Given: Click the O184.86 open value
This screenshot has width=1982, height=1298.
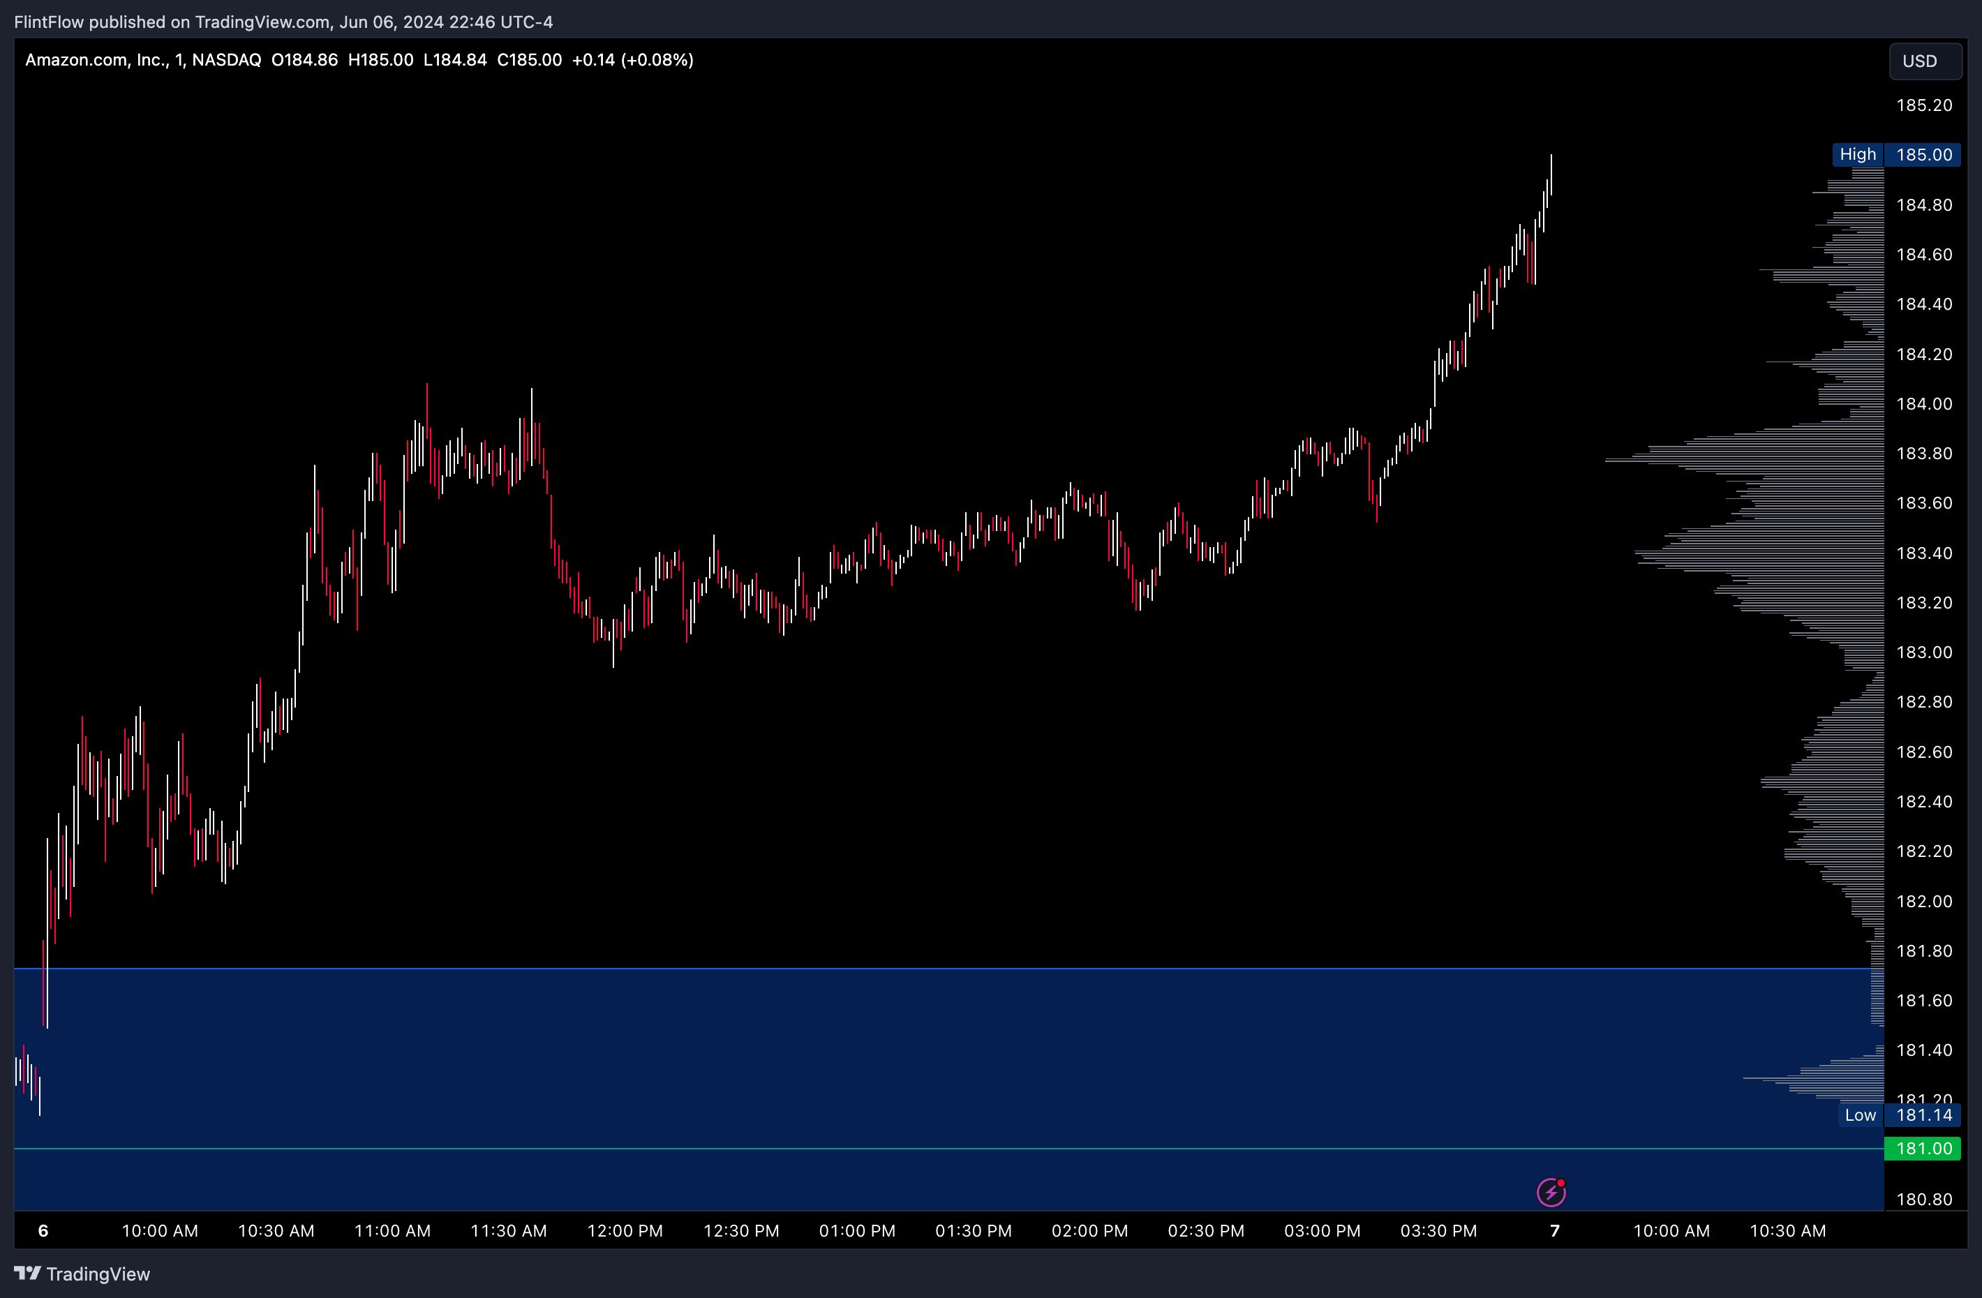Looking at the screenshot, I should pos(305,60).
